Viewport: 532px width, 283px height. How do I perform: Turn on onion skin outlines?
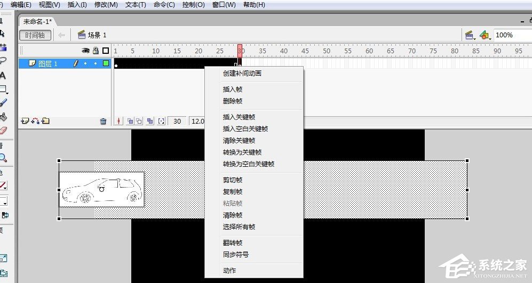(139, 121)
